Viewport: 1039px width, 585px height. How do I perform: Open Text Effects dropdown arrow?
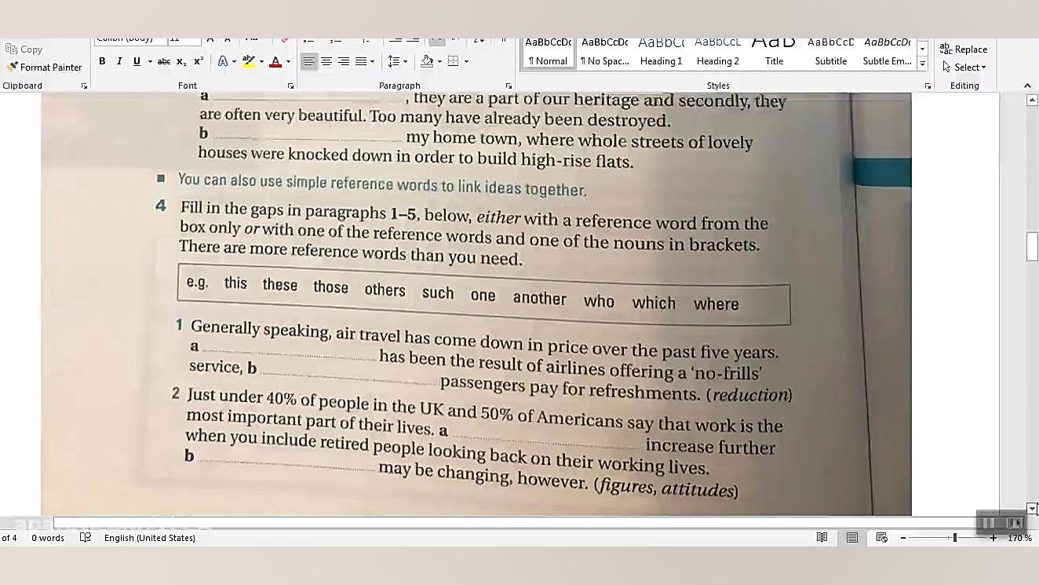pyautogui.click(x=234, y=61)
